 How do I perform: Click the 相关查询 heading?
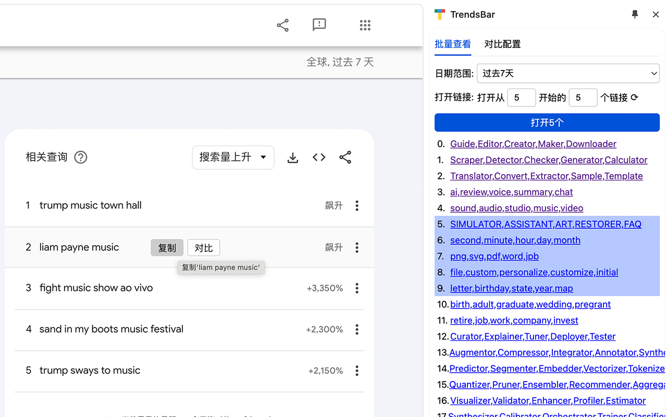click(x=47, y=157)
